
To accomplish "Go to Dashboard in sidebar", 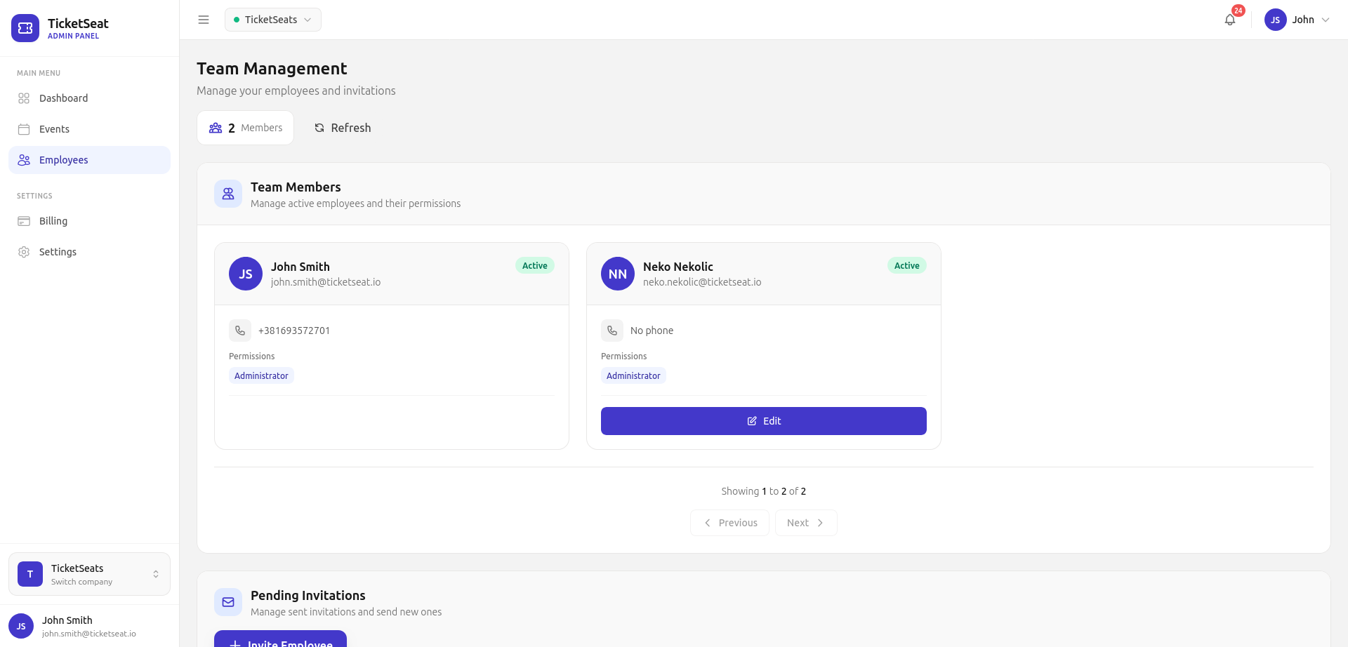I will (89, 98).
